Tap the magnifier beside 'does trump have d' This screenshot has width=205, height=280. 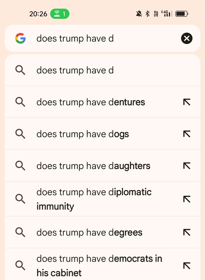[x=20, y=70]
